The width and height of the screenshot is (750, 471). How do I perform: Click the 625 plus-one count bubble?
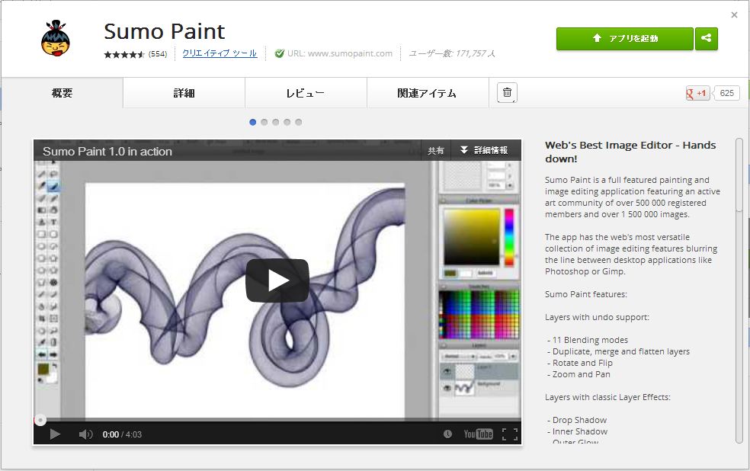click(x=726, y=93)
